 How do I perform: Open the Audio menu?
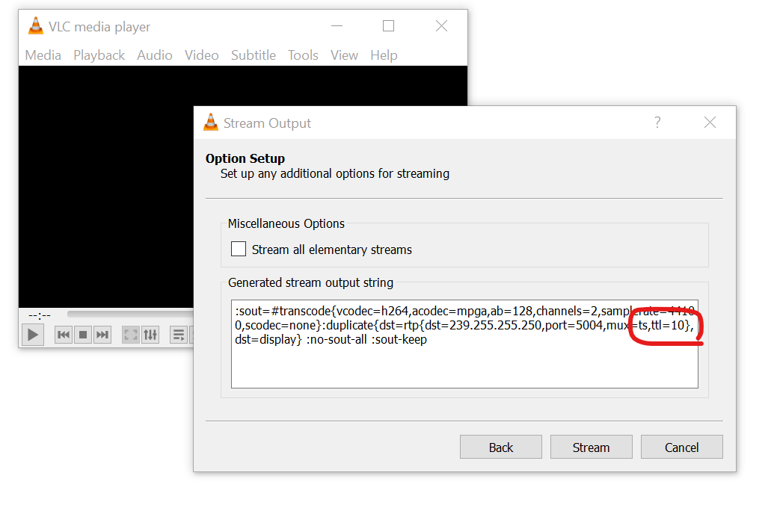pos(155,55)
